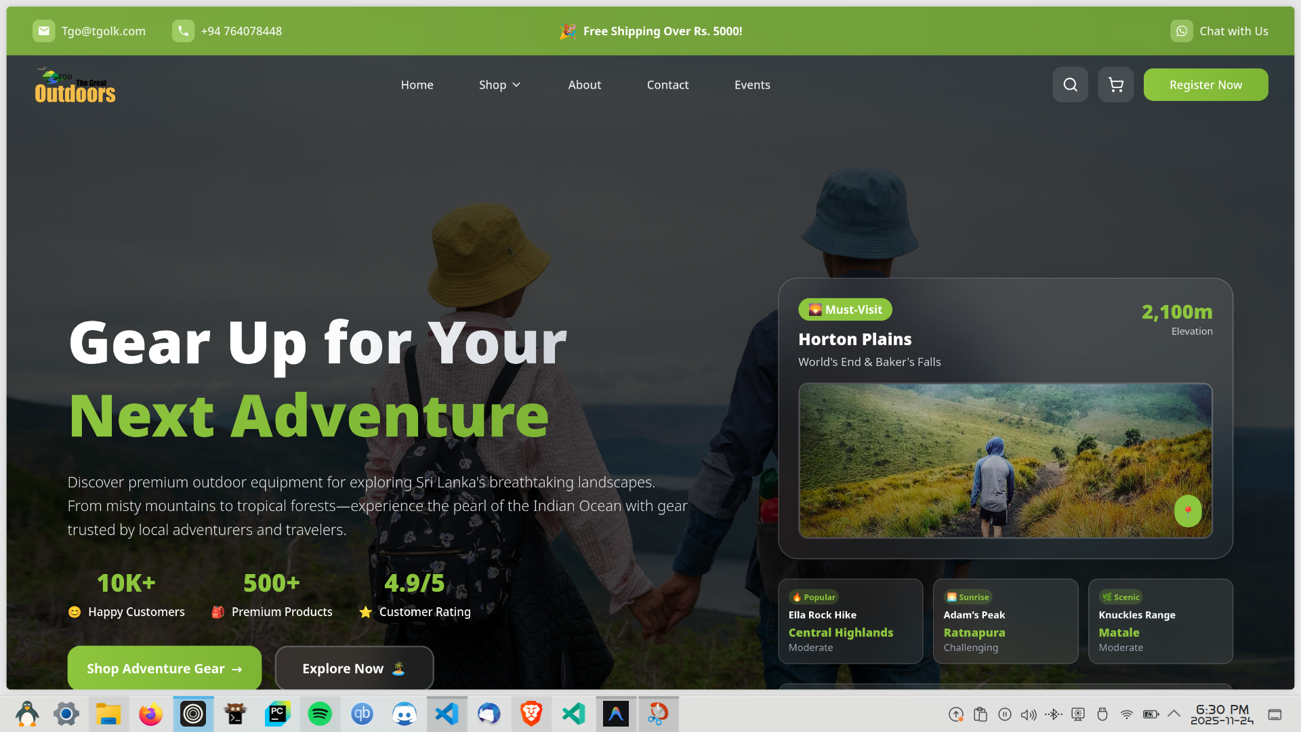Viewport: 1301px width, 732px height.
Task: Click the email envelope icon beside Tgo@tgolk.com
Action: click(x=43, y=30)
